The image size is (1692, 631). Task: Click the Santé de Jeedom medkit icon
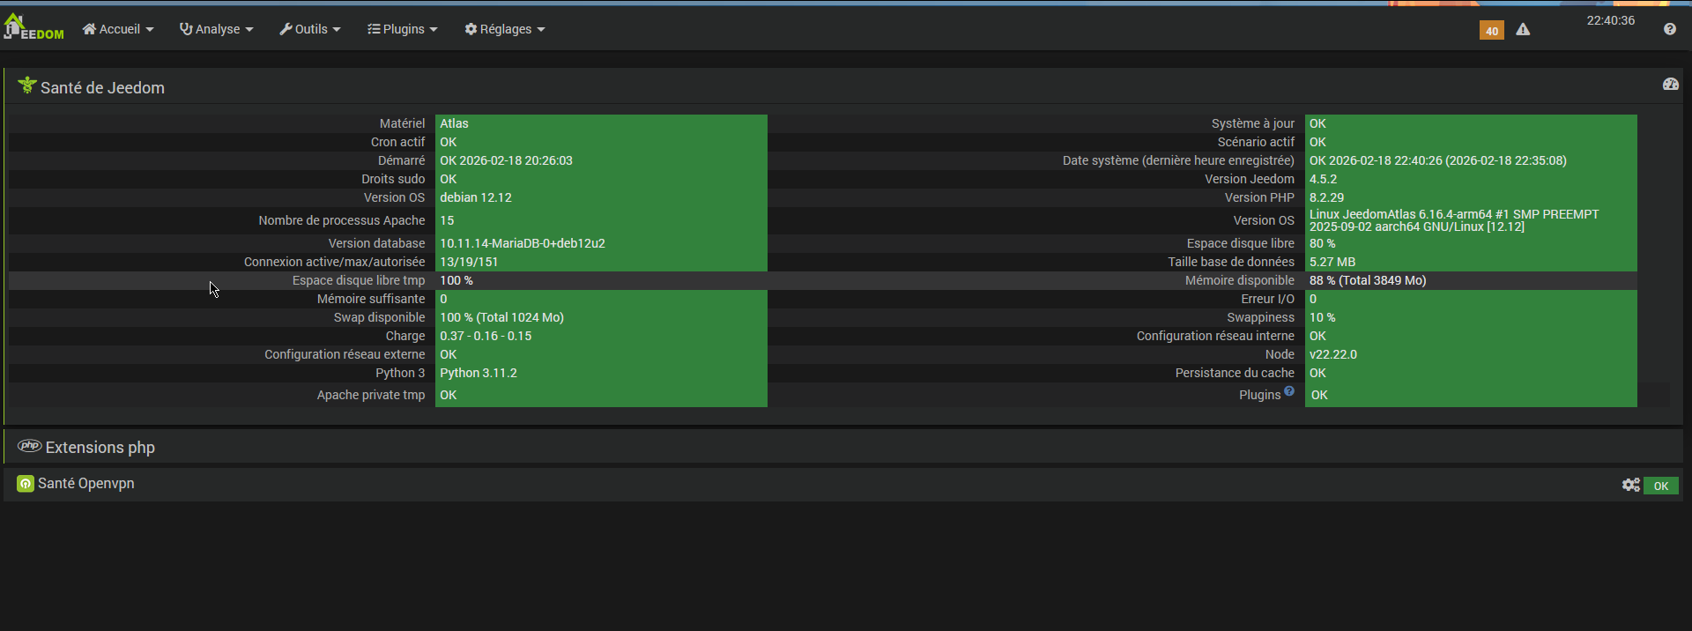tap(27, 85)
